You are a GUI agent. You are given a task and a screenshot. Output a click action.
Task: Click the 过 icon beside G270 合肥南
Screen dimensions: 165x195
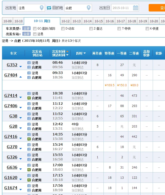(x=29, y=149)
